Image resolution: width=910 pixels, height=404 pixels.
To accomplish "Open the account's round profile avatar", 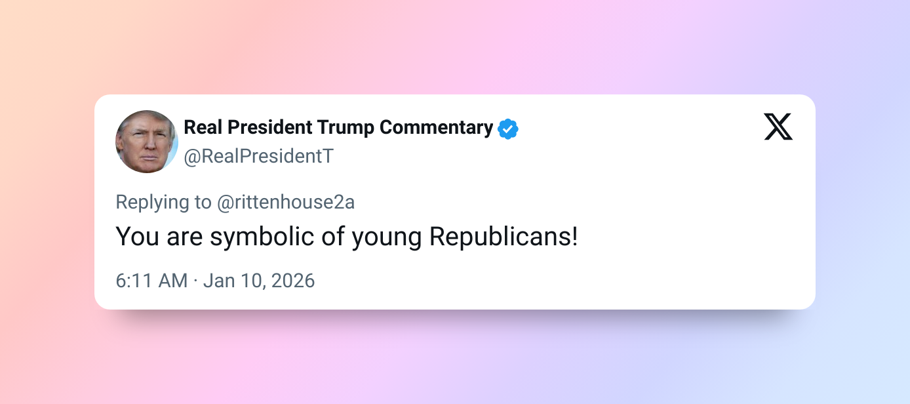I will (147, 142).
